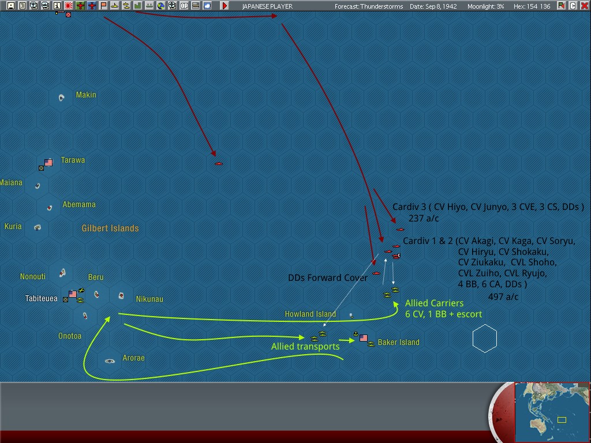
Task: Open the OP operations icon
Action: click(x=184, y=6)
